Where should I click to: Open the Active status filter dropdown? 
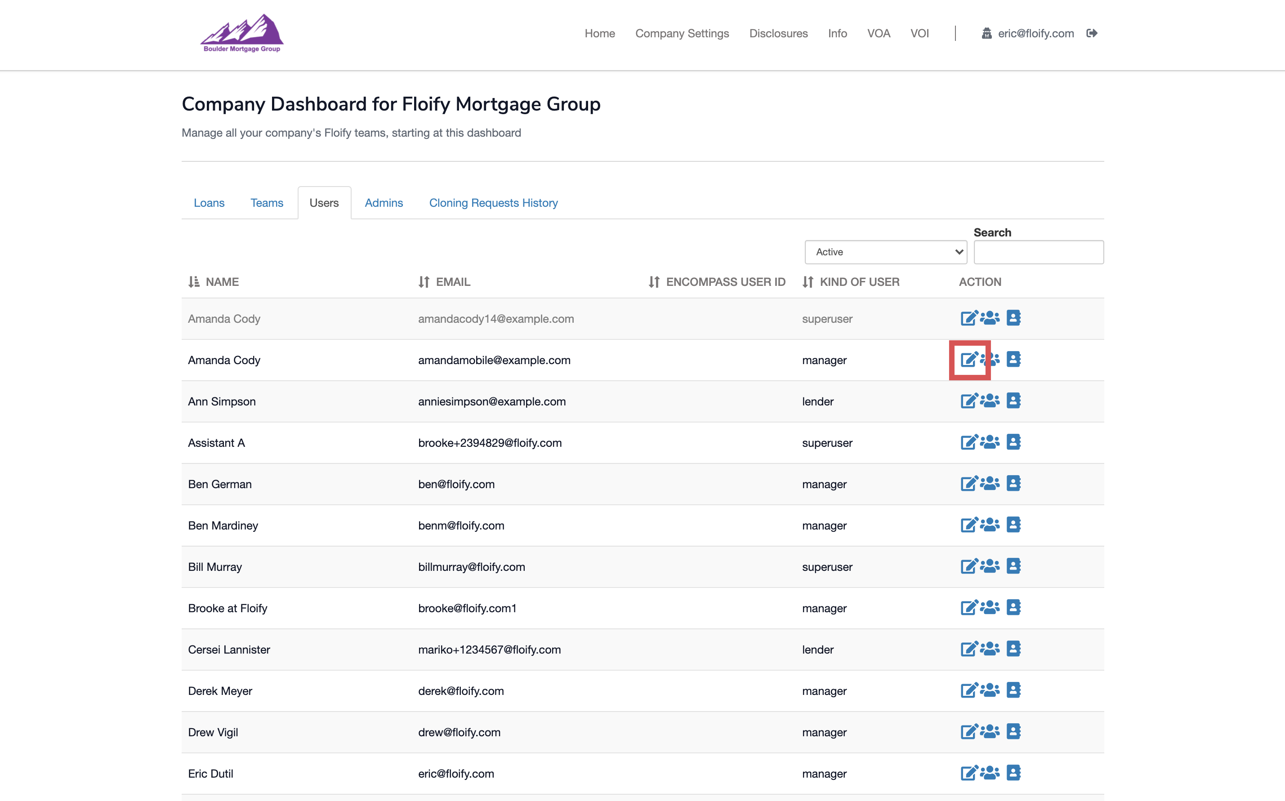pyautogui.click(x=885, y=252)
